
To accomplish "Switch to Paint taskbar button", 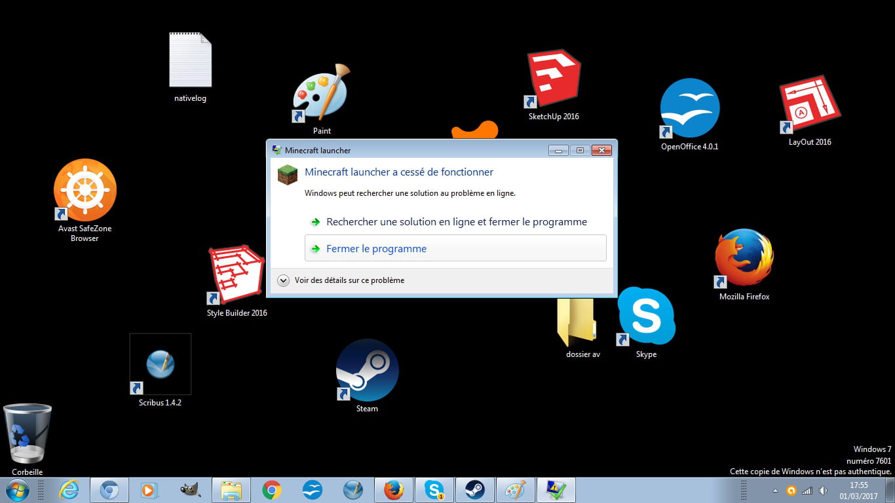I will 515,490.
